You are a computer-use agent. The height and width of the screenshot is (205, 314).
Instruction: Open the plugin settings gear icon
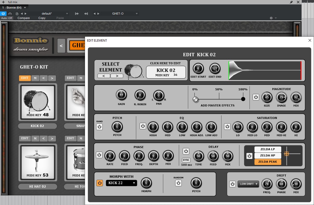(x=271, y=18)
